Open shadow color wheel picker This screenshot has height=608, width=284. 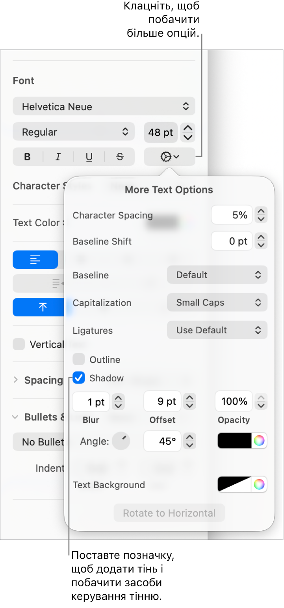pos(259,441)
